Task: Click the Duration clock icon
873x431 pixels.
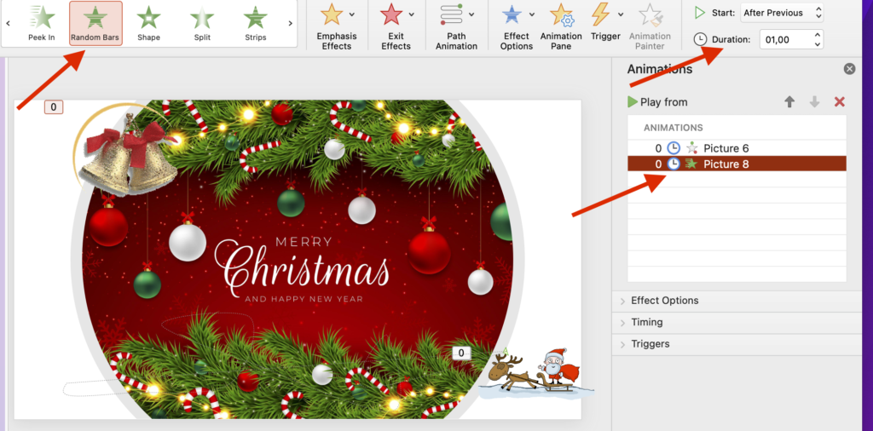Action: (x=701, y=39)
